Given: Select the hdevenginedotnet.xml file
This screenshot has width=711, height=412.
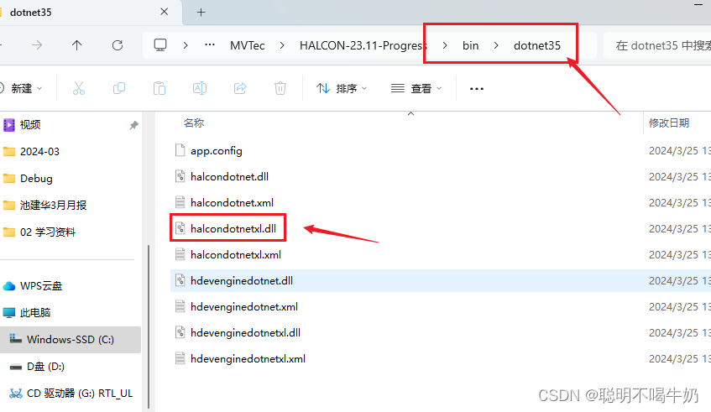Looking at the screenshot, I should point(244,307).
